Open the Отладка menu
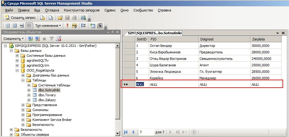 [52, 10]
